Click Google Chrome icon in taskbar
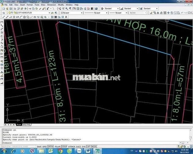Viewport: 193px width, 154px height. [60, 151]
